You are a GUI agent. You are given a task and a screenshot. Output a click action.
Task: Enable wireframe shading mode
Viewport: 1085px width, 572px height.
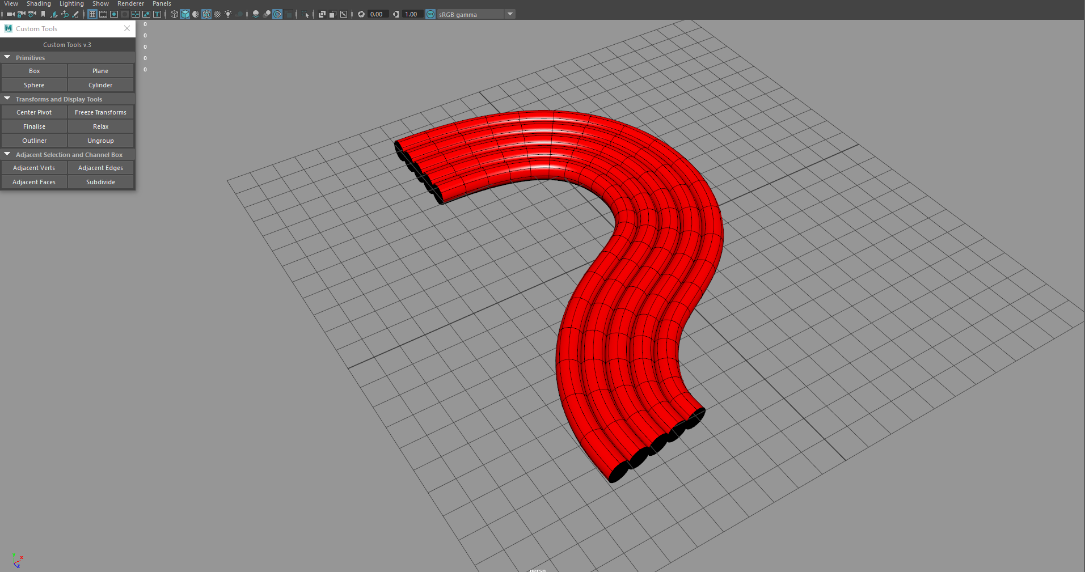(x=174, y=14)
